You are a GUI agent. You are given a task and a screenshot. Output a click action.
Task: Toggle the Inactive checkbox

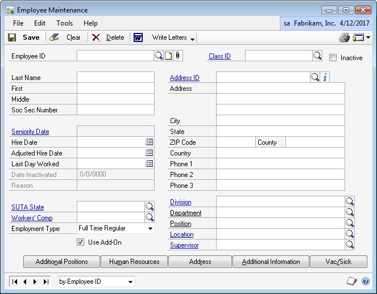333,57
